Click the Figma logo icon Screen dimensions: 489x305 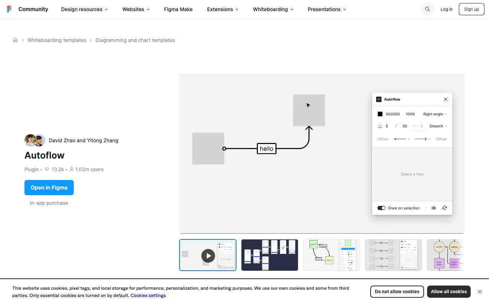tap(9, 9)
